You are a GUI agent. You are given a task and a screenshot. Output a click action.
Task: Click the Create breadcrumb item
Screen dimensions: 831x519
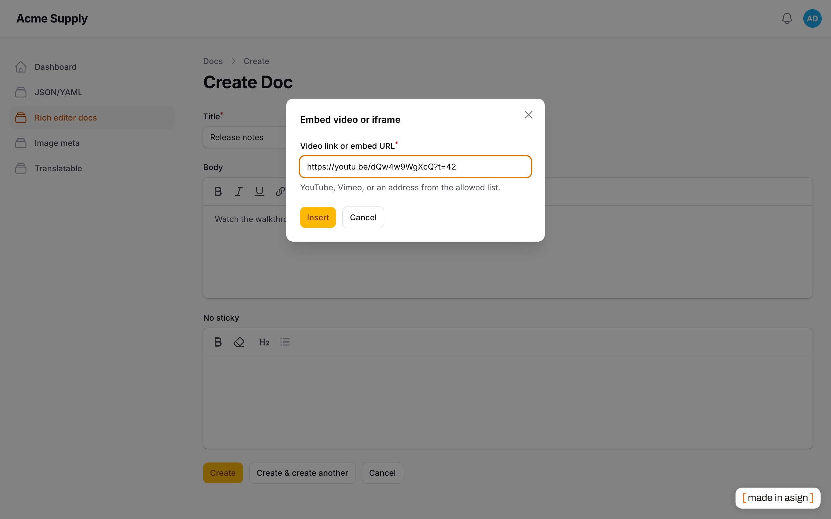coord(256,61)
